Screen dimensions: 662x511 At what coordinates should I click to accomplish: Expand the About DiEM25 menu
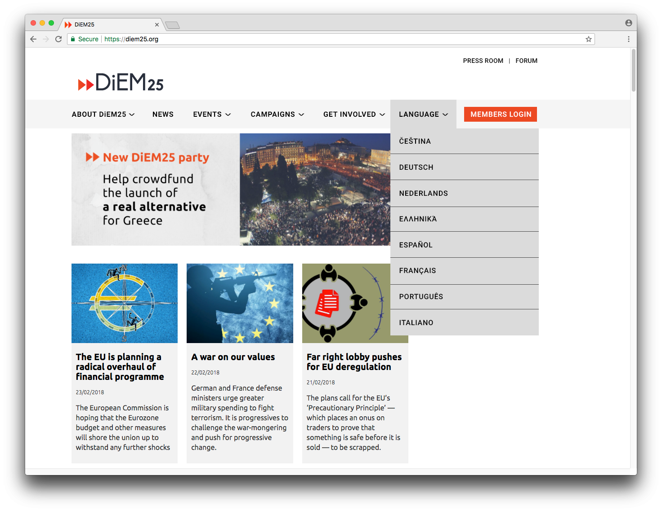click(x=103, y=115)
